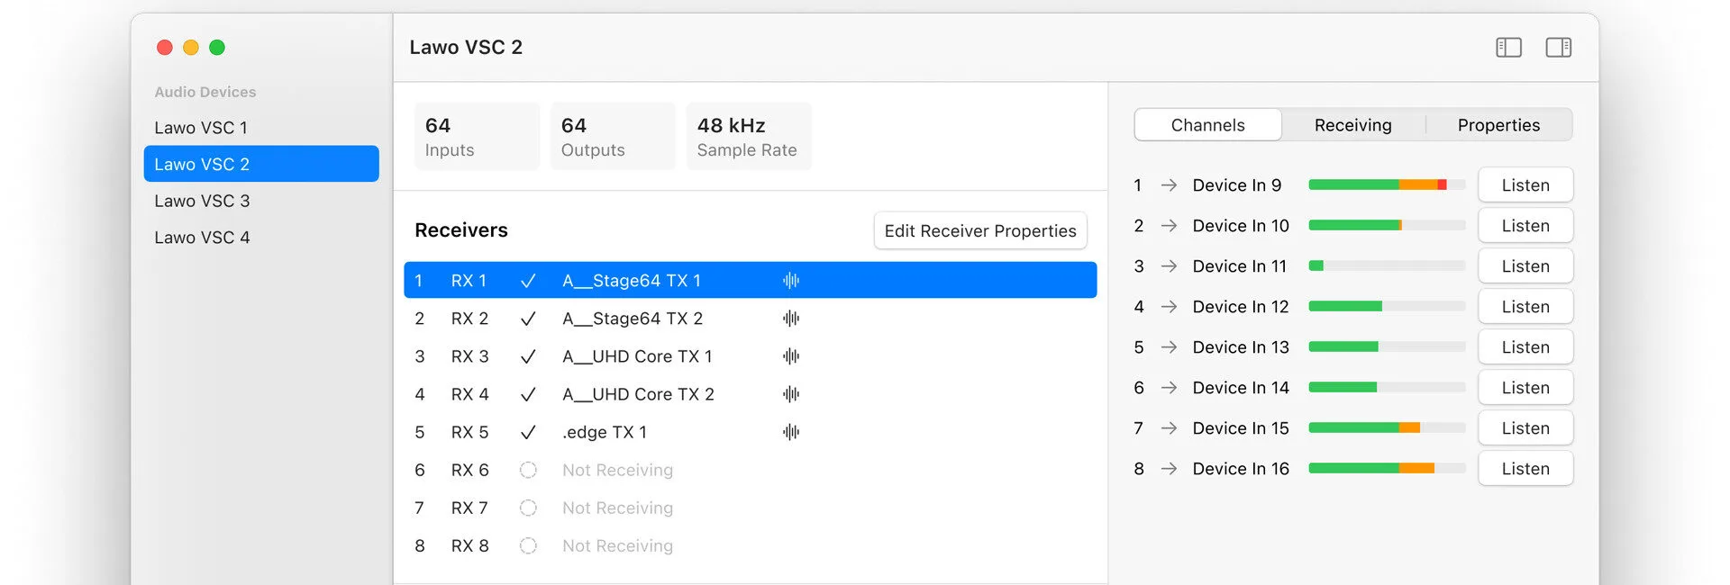Click the waveform icon for A__UHD Core TX 1

point(791,356)
